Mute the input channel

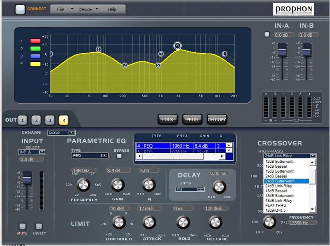[23, 226]
